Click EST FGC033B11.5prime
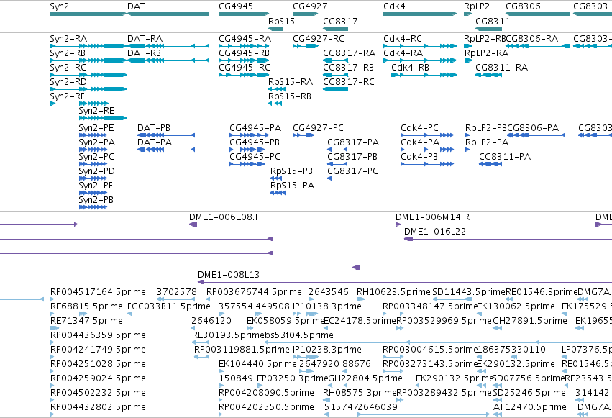The height and width of the screenshot is (418, 612). point(129,314)
